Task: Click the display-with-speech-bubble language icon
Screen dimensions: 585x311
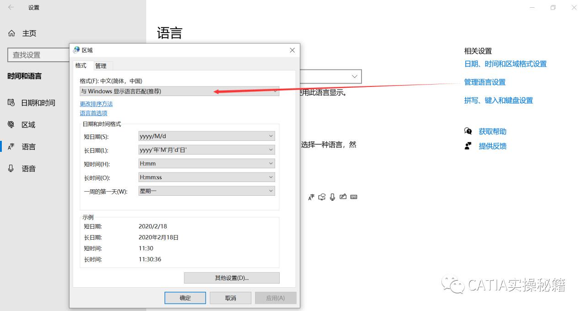Action: point(322,197)
